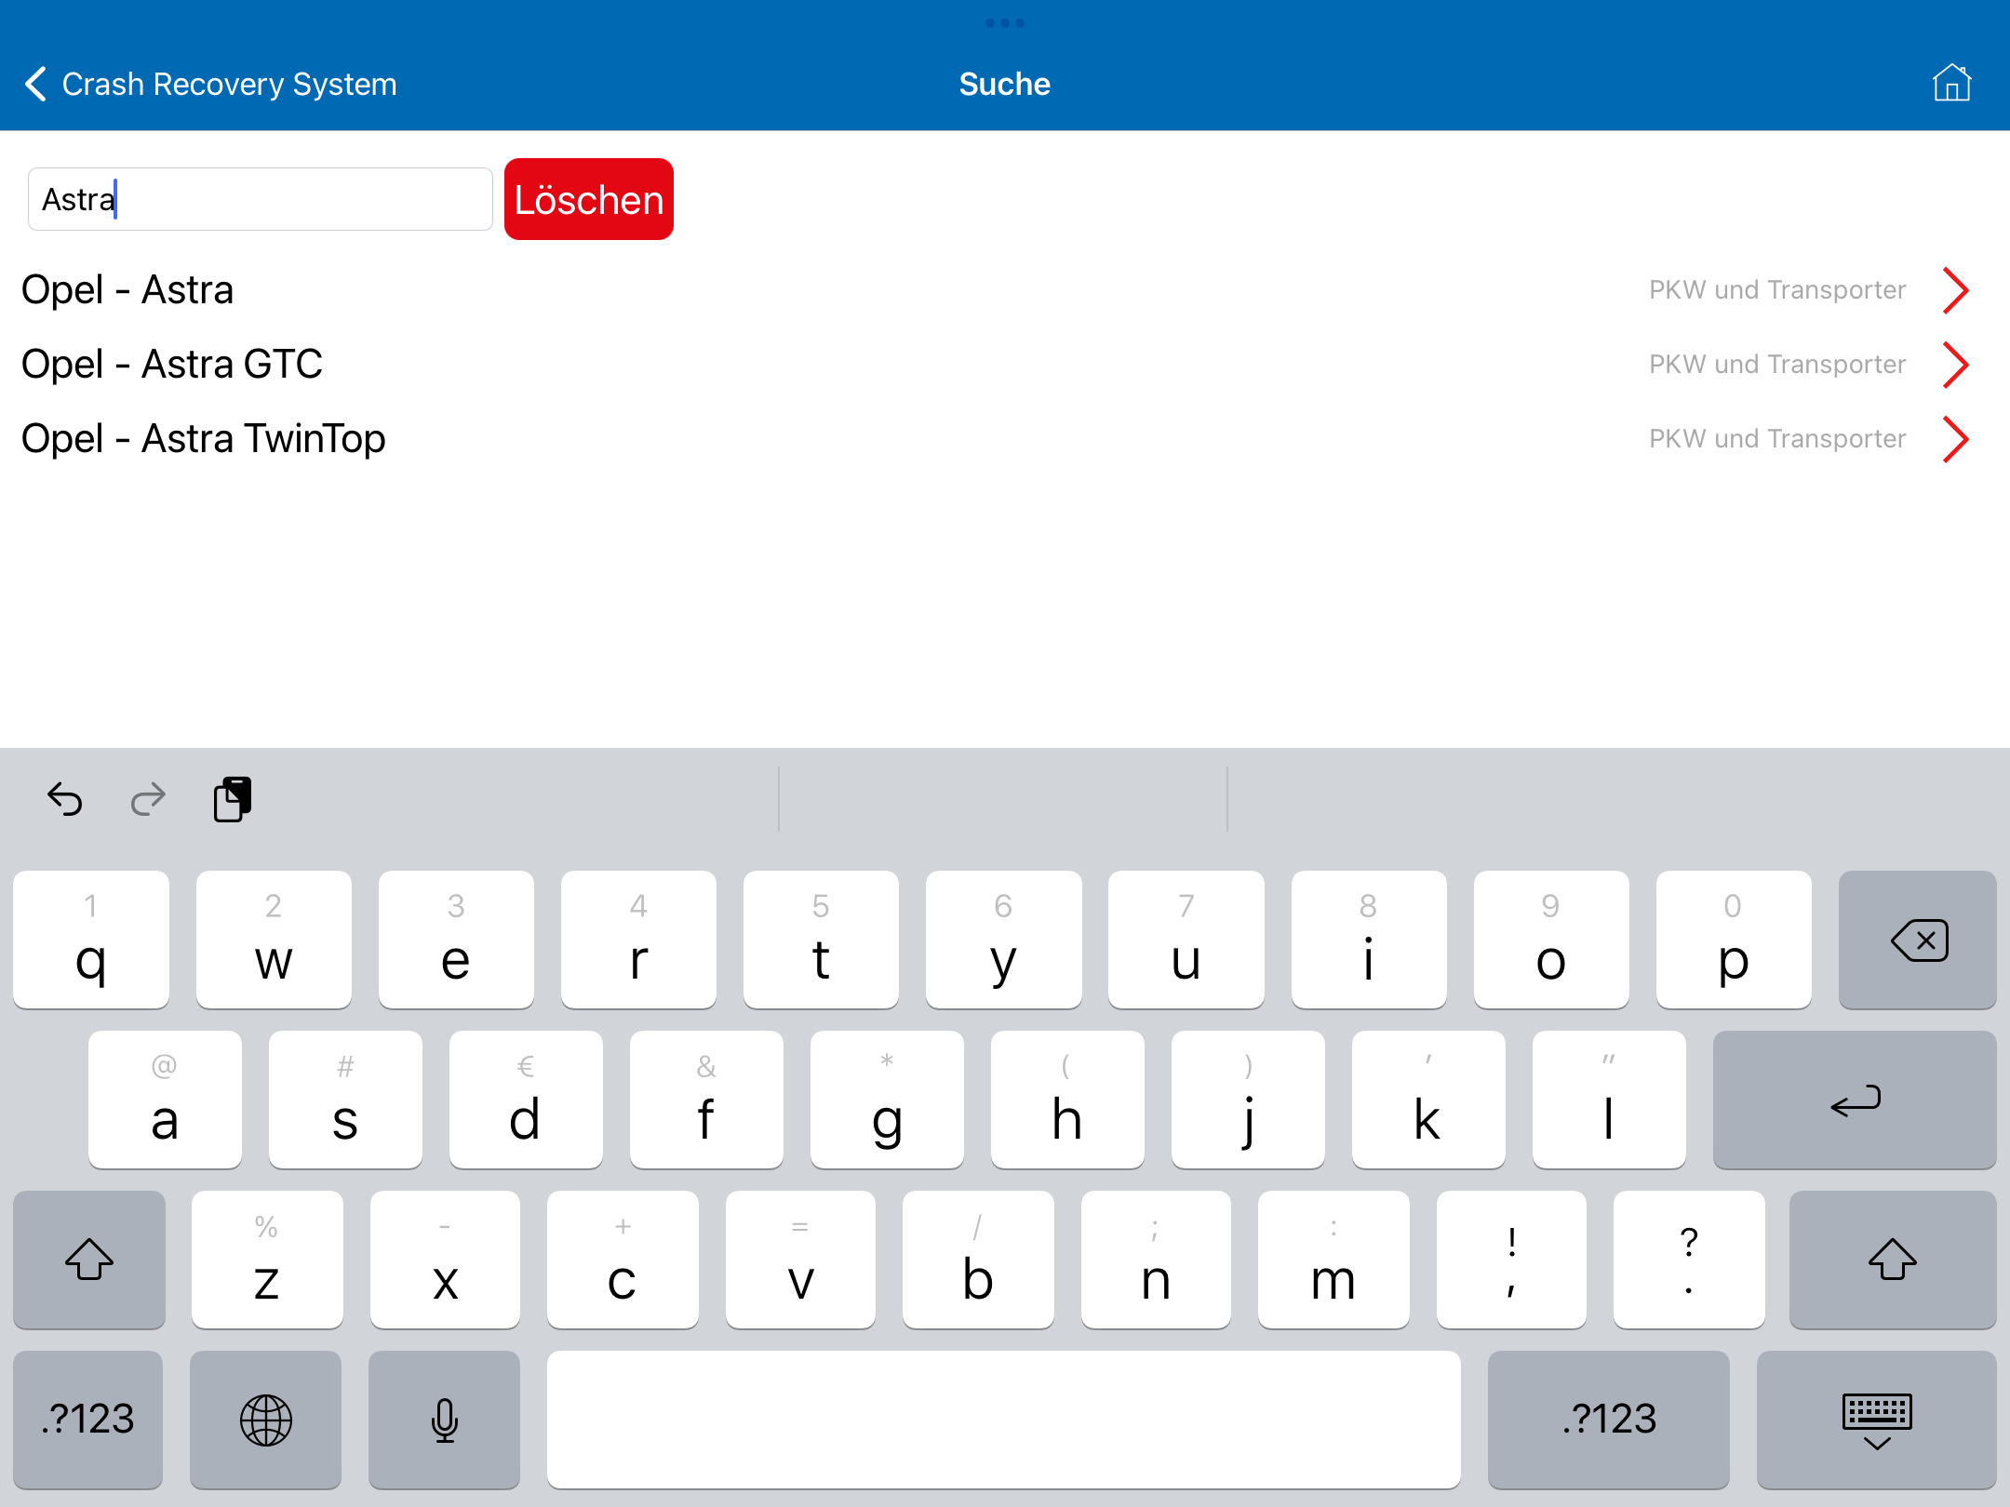Tap the a key
The width and height of the screenshot is (2010, 1507).
[x=165, y=1100]
